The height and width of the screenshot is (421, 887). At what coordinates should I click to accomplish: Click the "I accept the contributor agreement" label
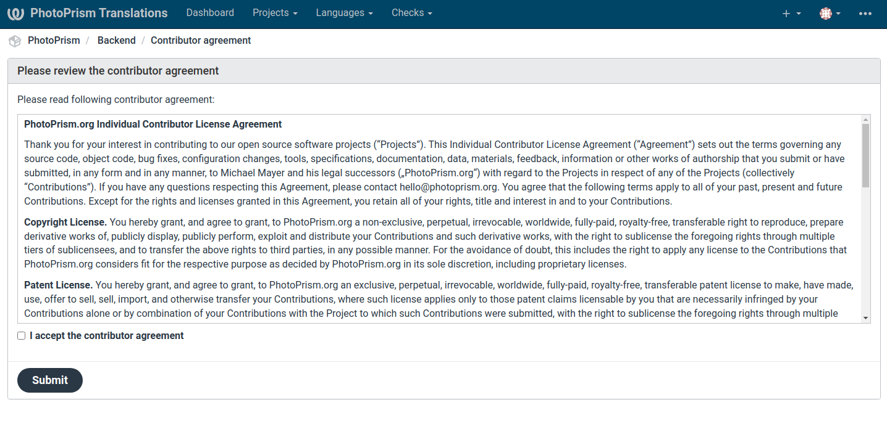click(x=107, y=336)
